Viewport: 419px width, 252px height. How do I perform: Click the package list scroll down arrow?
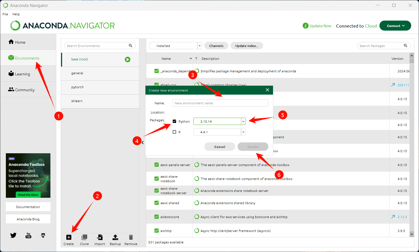click(412, 234)
